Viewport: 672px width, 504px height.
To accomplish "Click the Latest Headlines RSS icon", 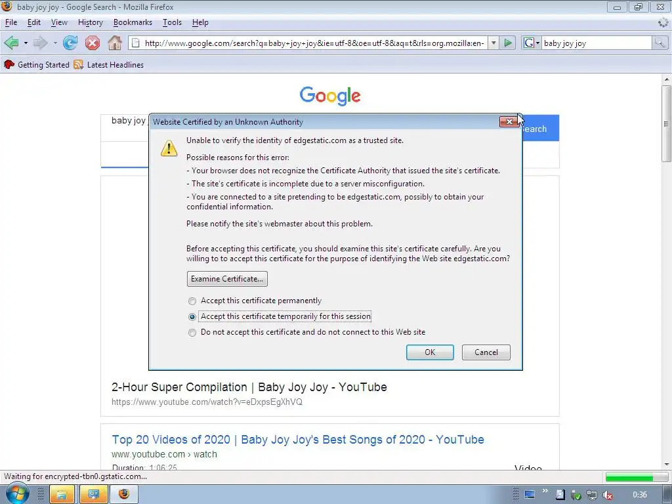I will coord(78,65).
